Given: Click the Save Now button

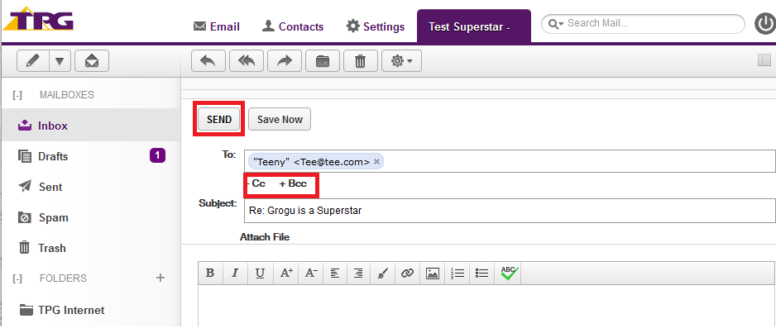Looking at the screenshot, I should coord(280,120).
